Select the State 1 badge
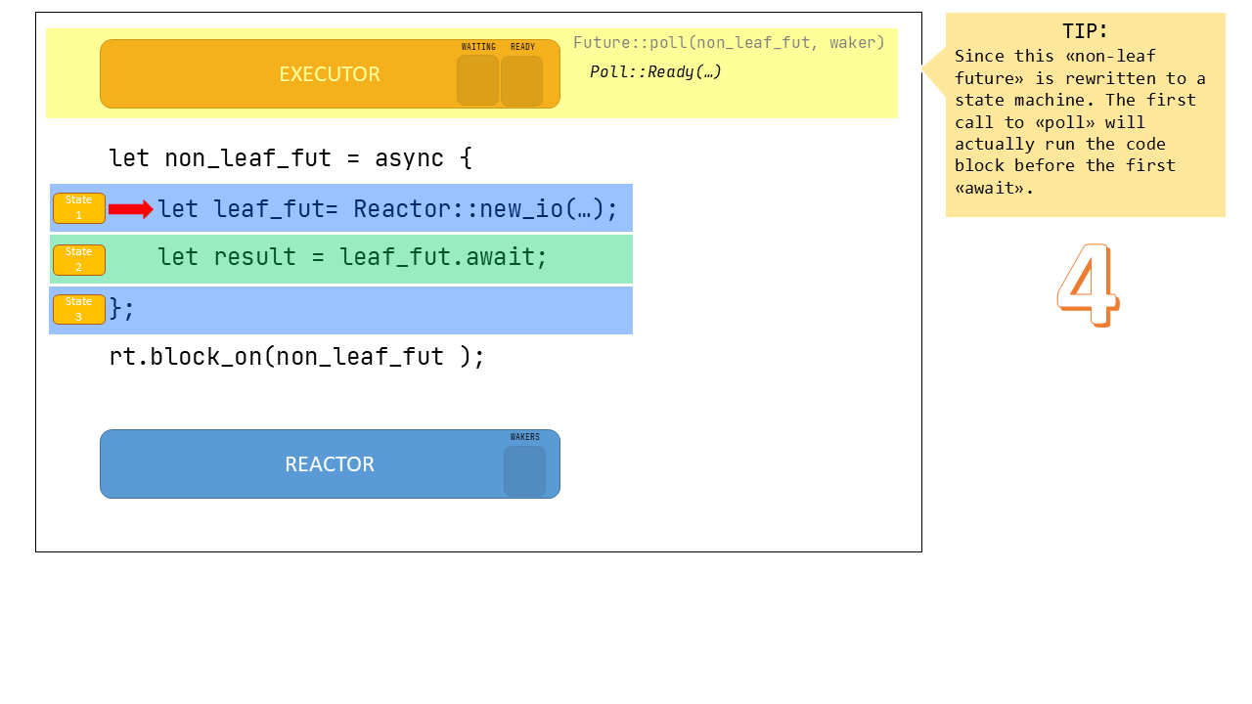 tap(79, 208)
